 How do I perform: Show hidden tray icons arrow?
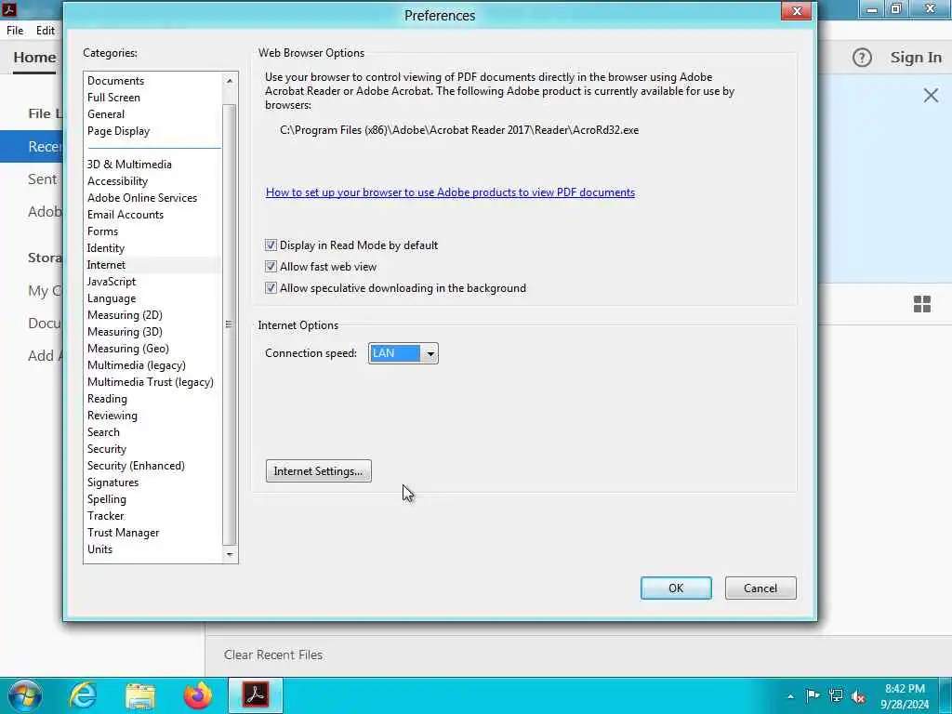coord(790,696)
